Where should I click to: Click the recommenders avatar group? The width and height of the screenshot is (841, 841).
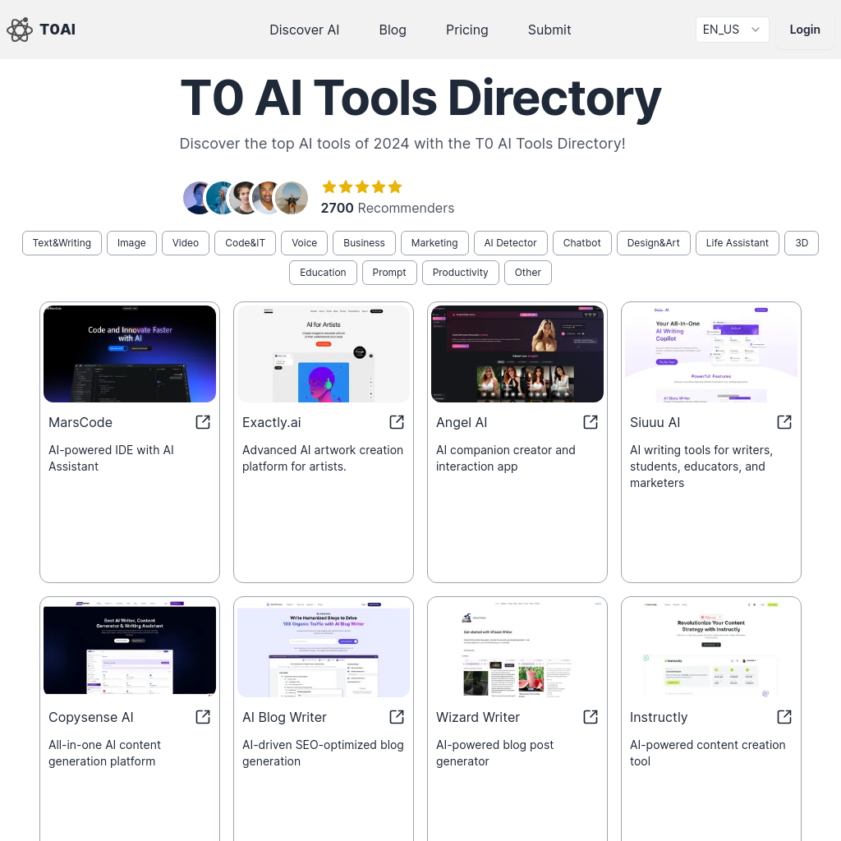coord(246,198)
